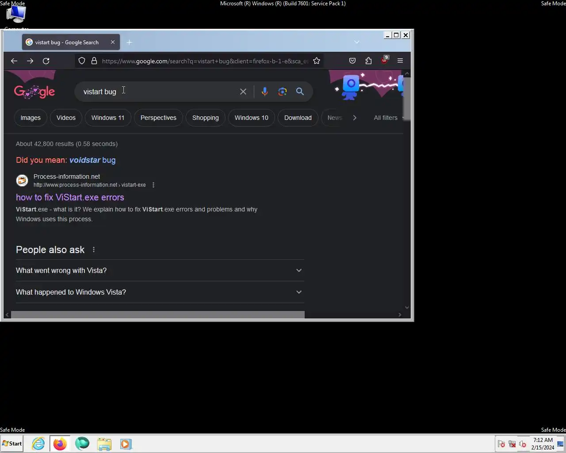This screenshot has height=453, width=566.
Task: Click Process-information.net site name
Action: pos(67,177)
